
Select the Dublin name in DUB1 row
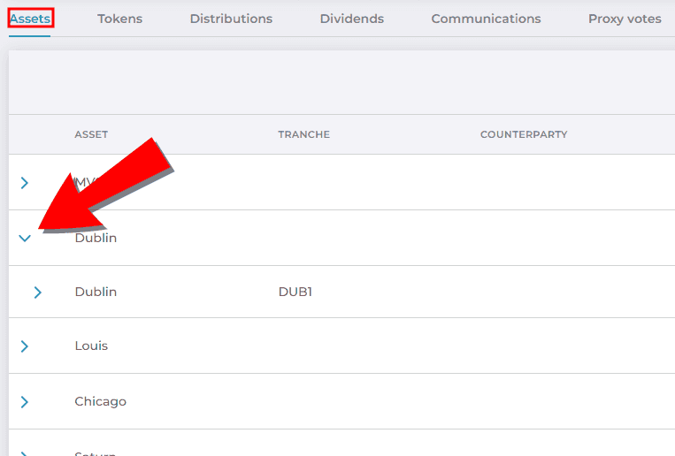point(96,292)
